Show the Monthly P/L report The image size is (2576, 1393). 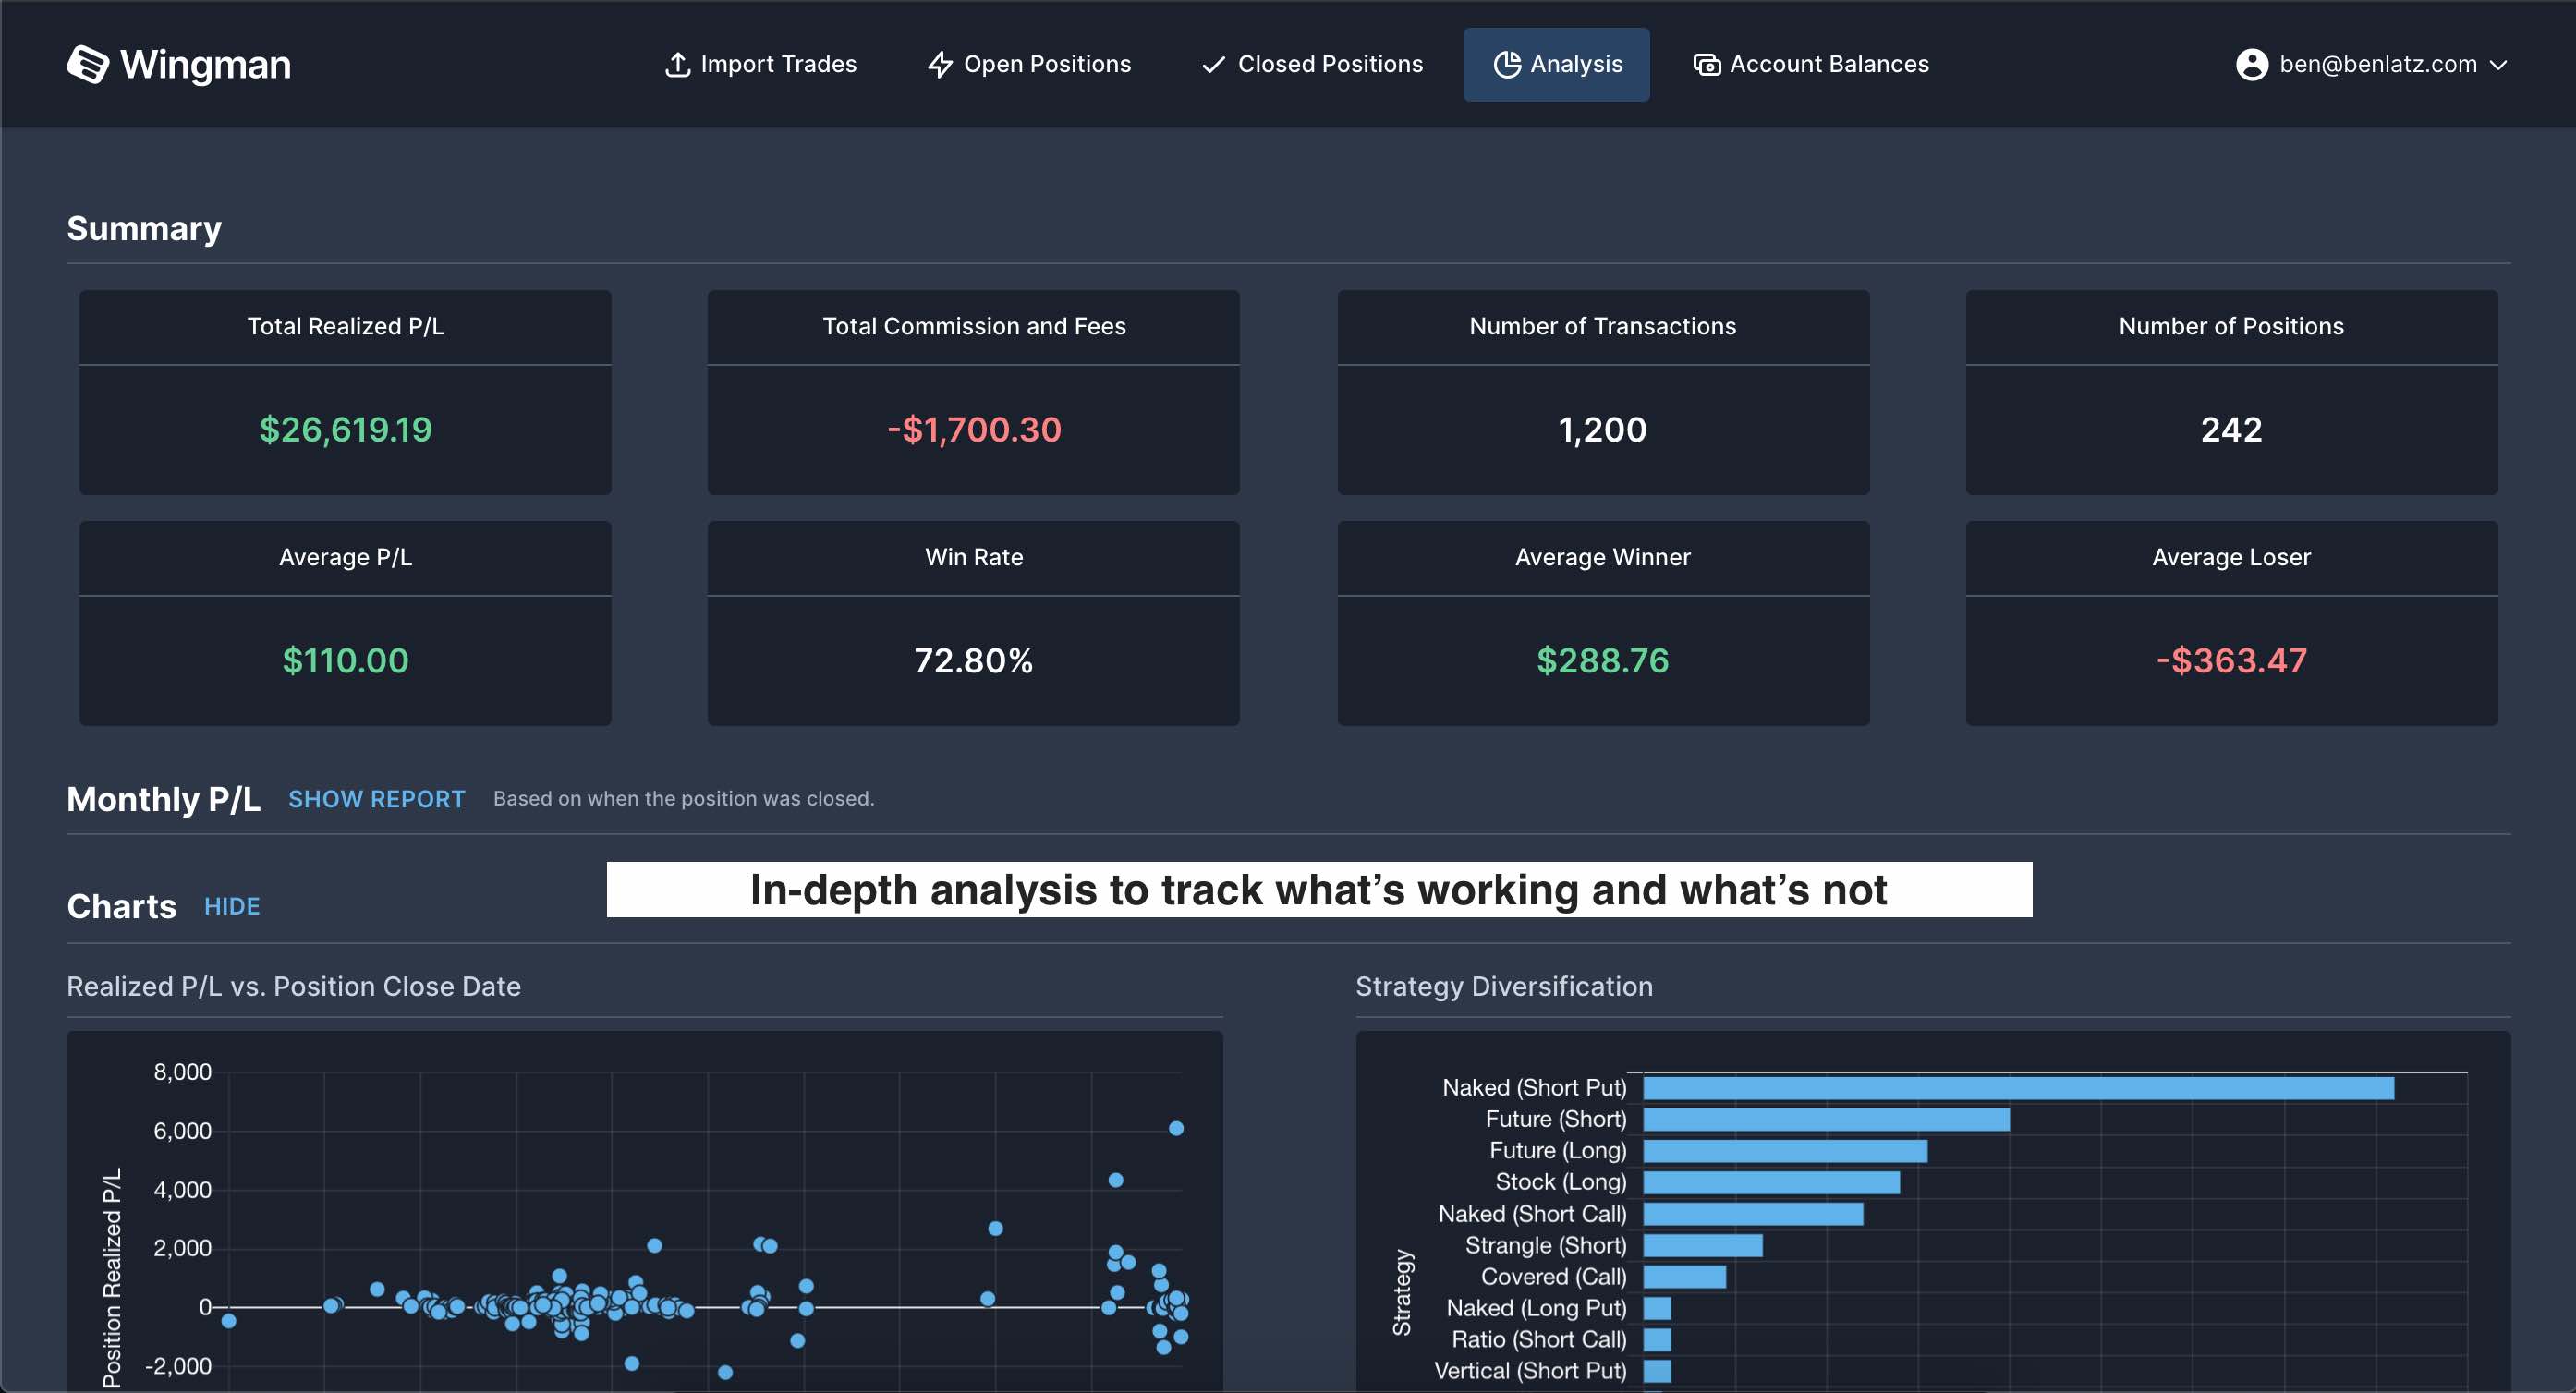(x=376, y=799)
